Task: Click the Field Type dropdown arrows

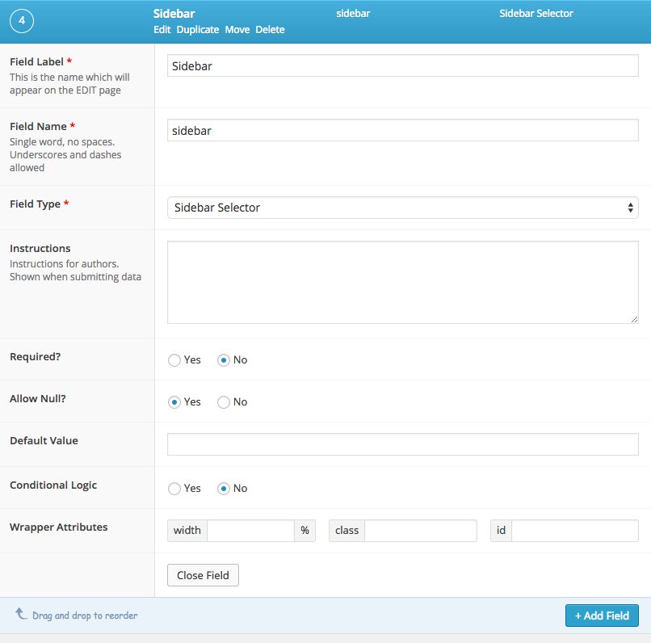Action: pos(630,208)
